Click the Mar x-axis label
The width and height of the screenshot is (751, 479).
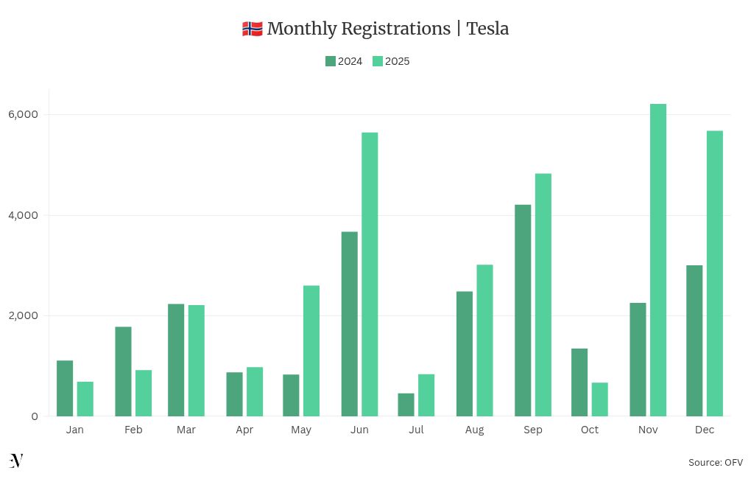[186, 430]
